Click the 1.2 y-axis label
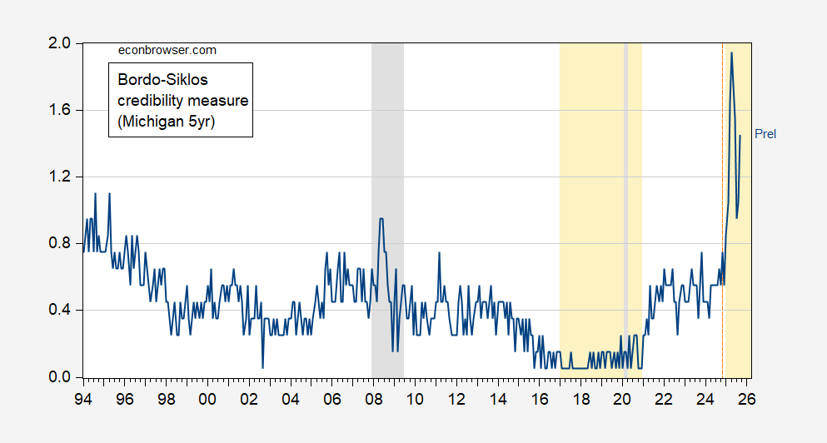827x443 pixels. [62, 177]
